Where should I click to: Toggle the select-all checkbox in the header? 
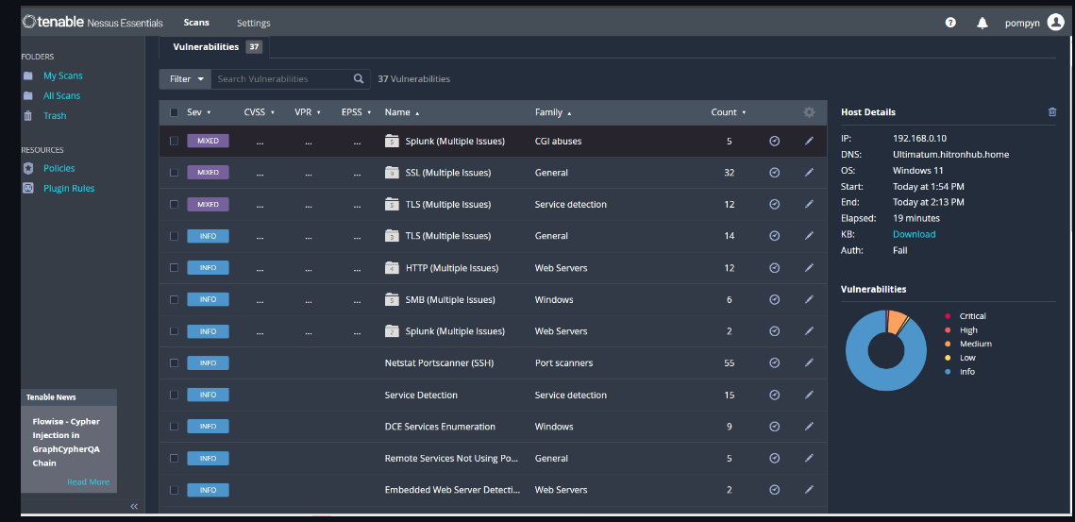click(x=175, y=112)
